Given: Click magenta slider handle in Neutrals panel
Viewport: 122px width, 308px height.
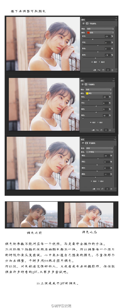Looking at the screenshot, I should coord(97,165).
